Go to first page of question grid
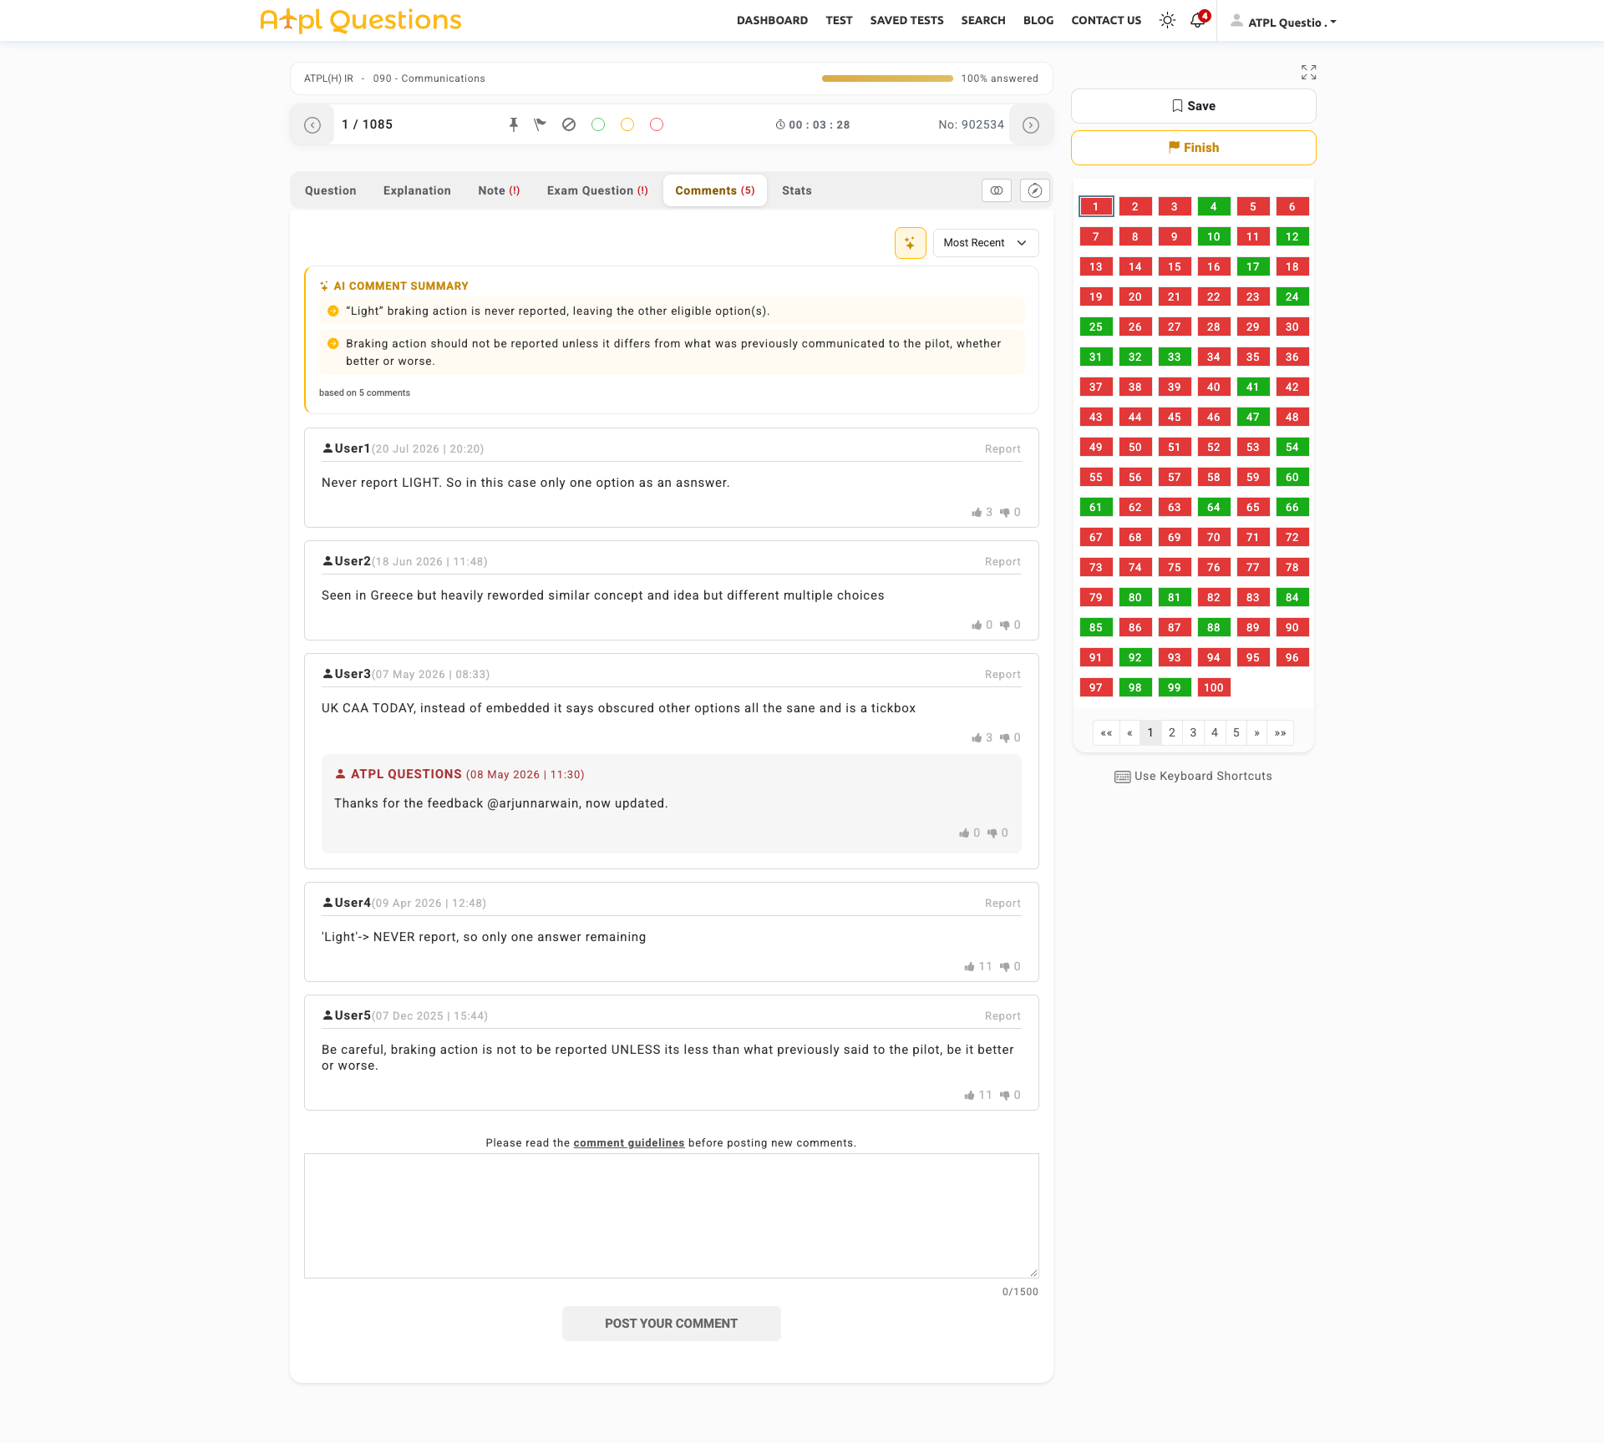 pos(1106,732)
